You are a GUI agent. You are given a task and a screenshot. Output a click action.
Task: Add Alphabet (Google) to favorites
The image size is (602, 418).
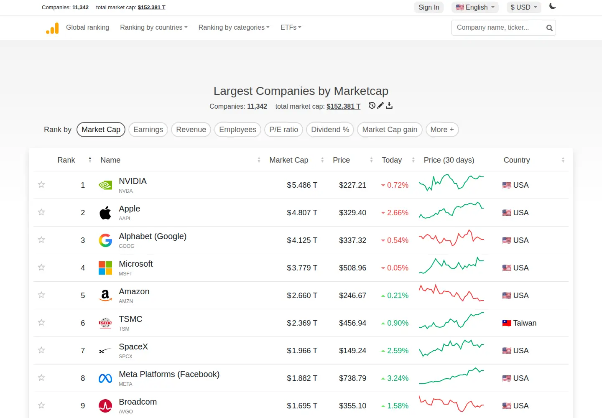(41, 240)
